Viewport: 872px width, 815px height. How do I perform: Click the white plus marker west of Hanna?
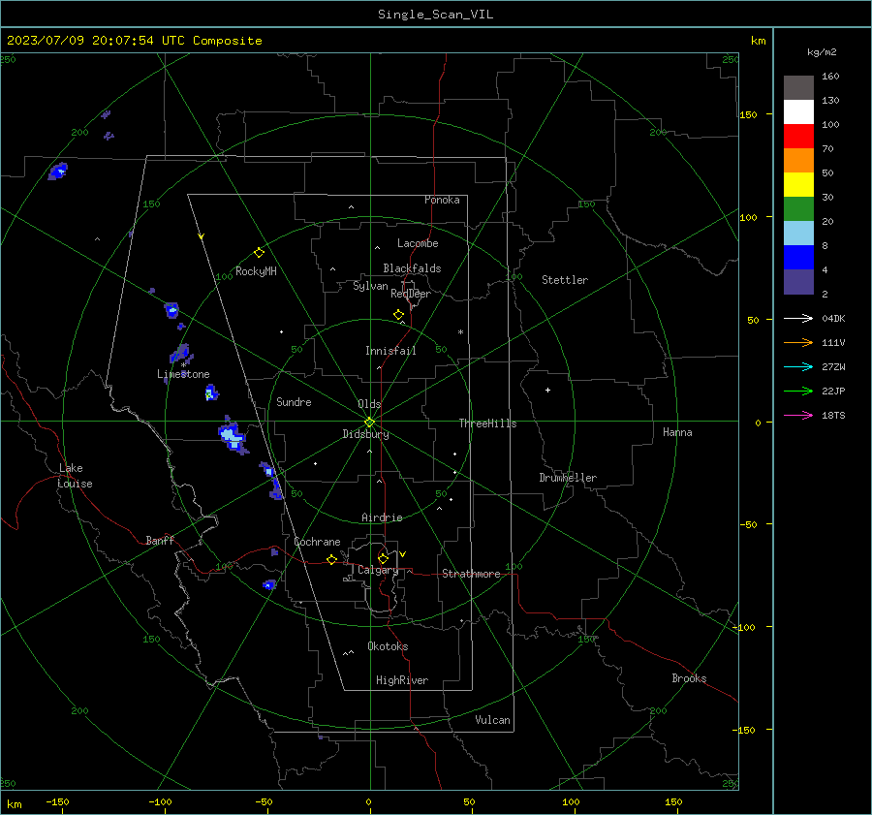tap(547, 390)
